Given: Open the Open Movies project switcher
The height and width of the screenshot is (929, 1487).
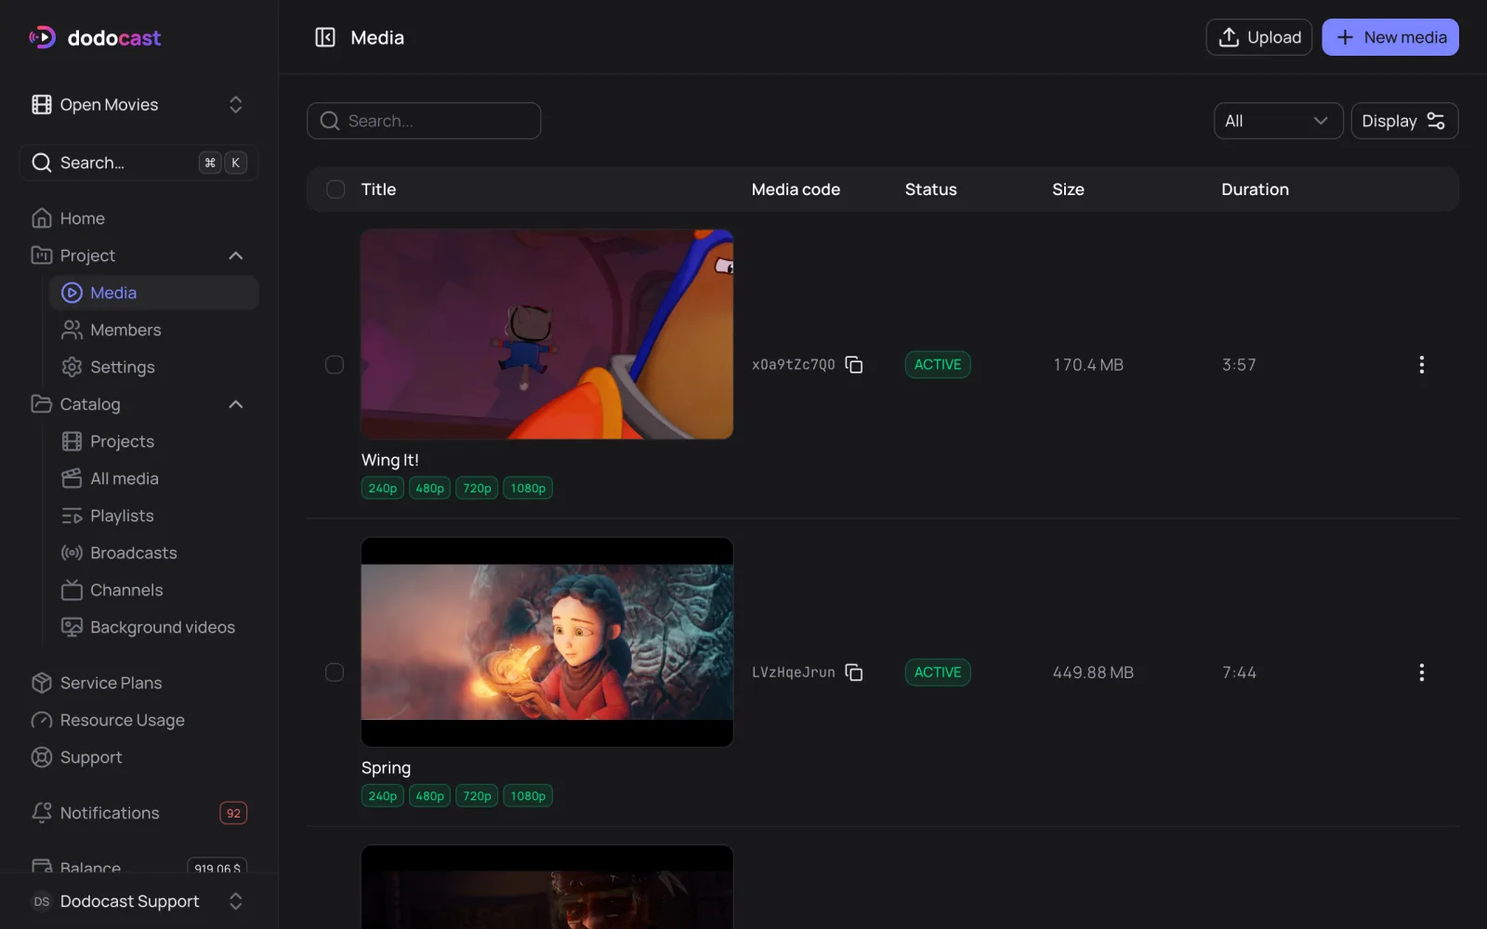Looking at the screenshot, I should coord(138,105).
